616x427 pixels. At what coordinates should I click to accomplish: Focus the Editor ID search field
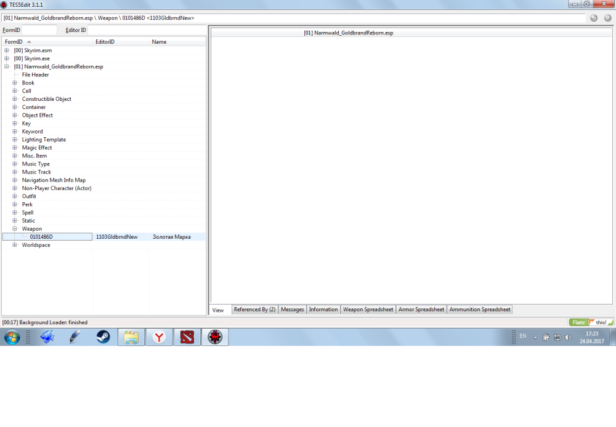[x=147, y=30]
